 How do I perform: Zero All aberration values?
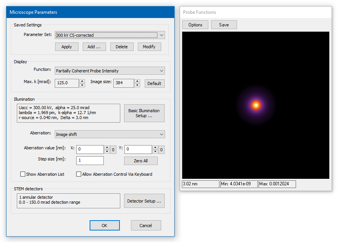click(x=141, y=160)
